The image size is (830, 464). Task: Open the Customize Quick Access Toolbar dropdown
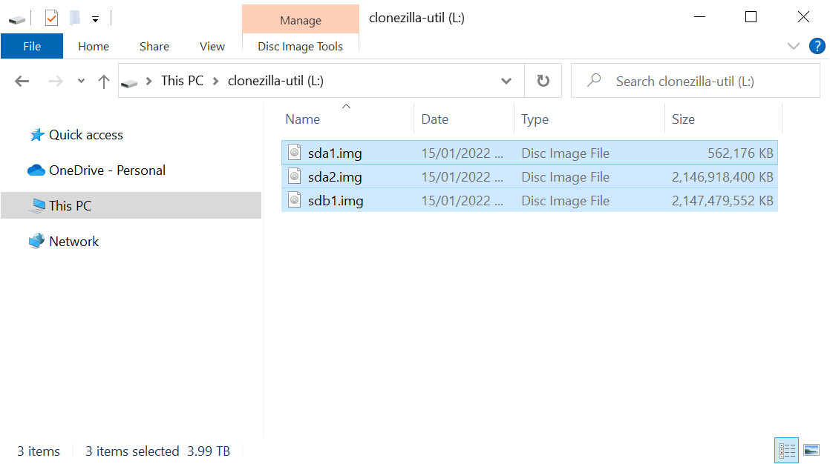pyautogui.click(x=96, y=19)
